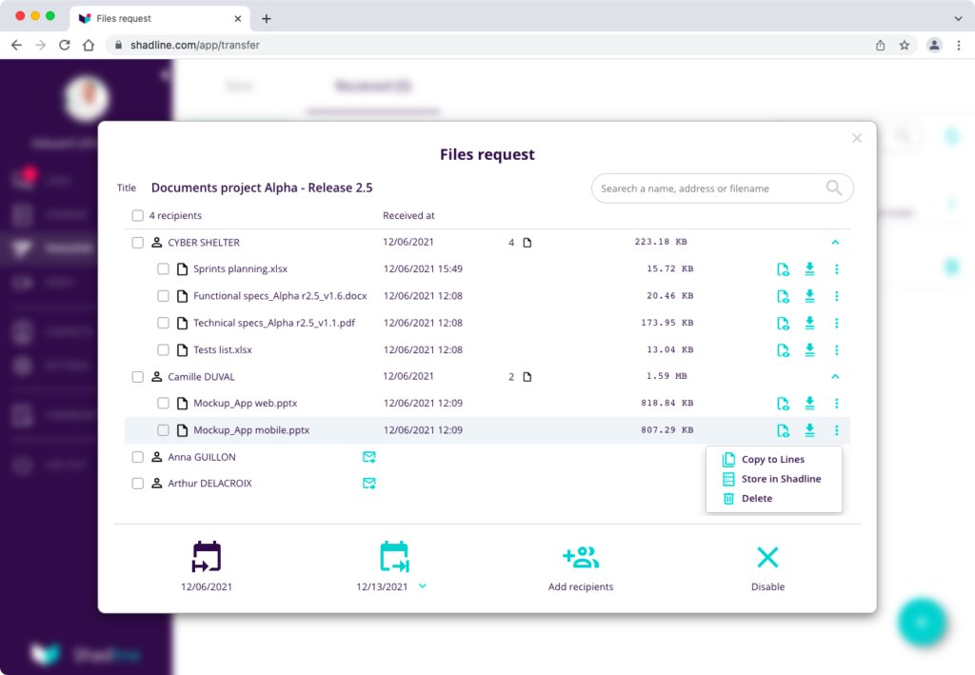Collapse Camille DUVAL's files using the chevron
Image resolution: width=975 pixels, height=675 pixels.
(836, 376)
